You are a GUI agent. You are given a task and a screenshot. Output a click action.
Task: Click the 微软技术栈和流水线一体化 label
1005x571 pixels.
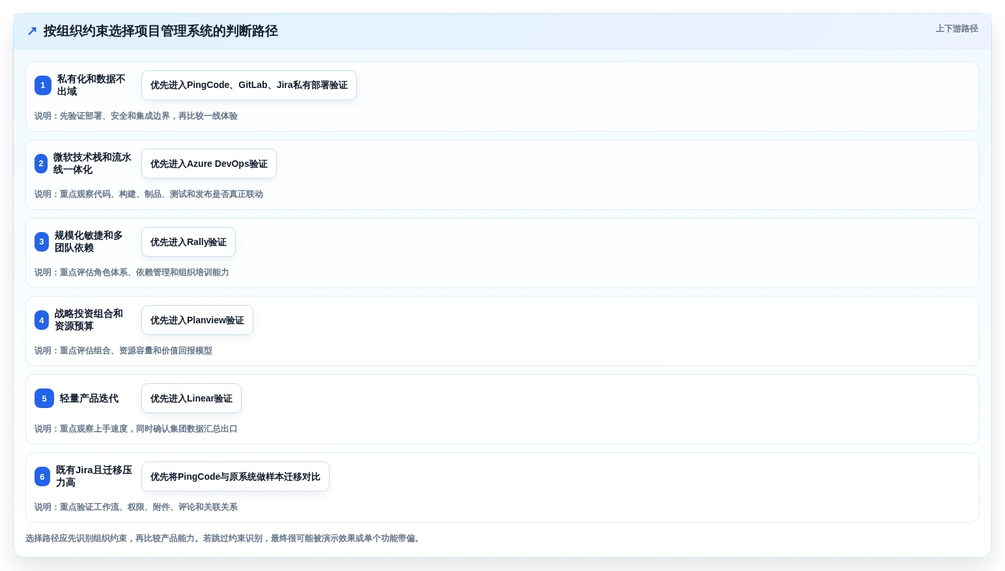tap(92, 164)
